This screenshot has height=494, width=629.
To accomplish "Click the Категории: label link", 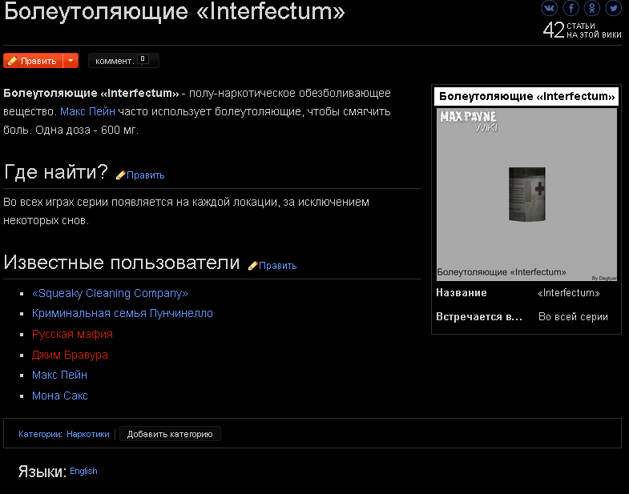I will pyautogui.click(x=40, y=434).
